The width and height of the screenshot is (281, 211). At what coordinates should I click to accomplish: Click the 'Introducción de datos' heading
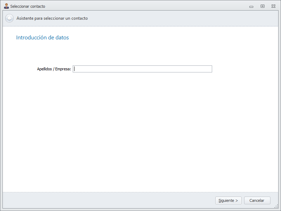point(43,38)
